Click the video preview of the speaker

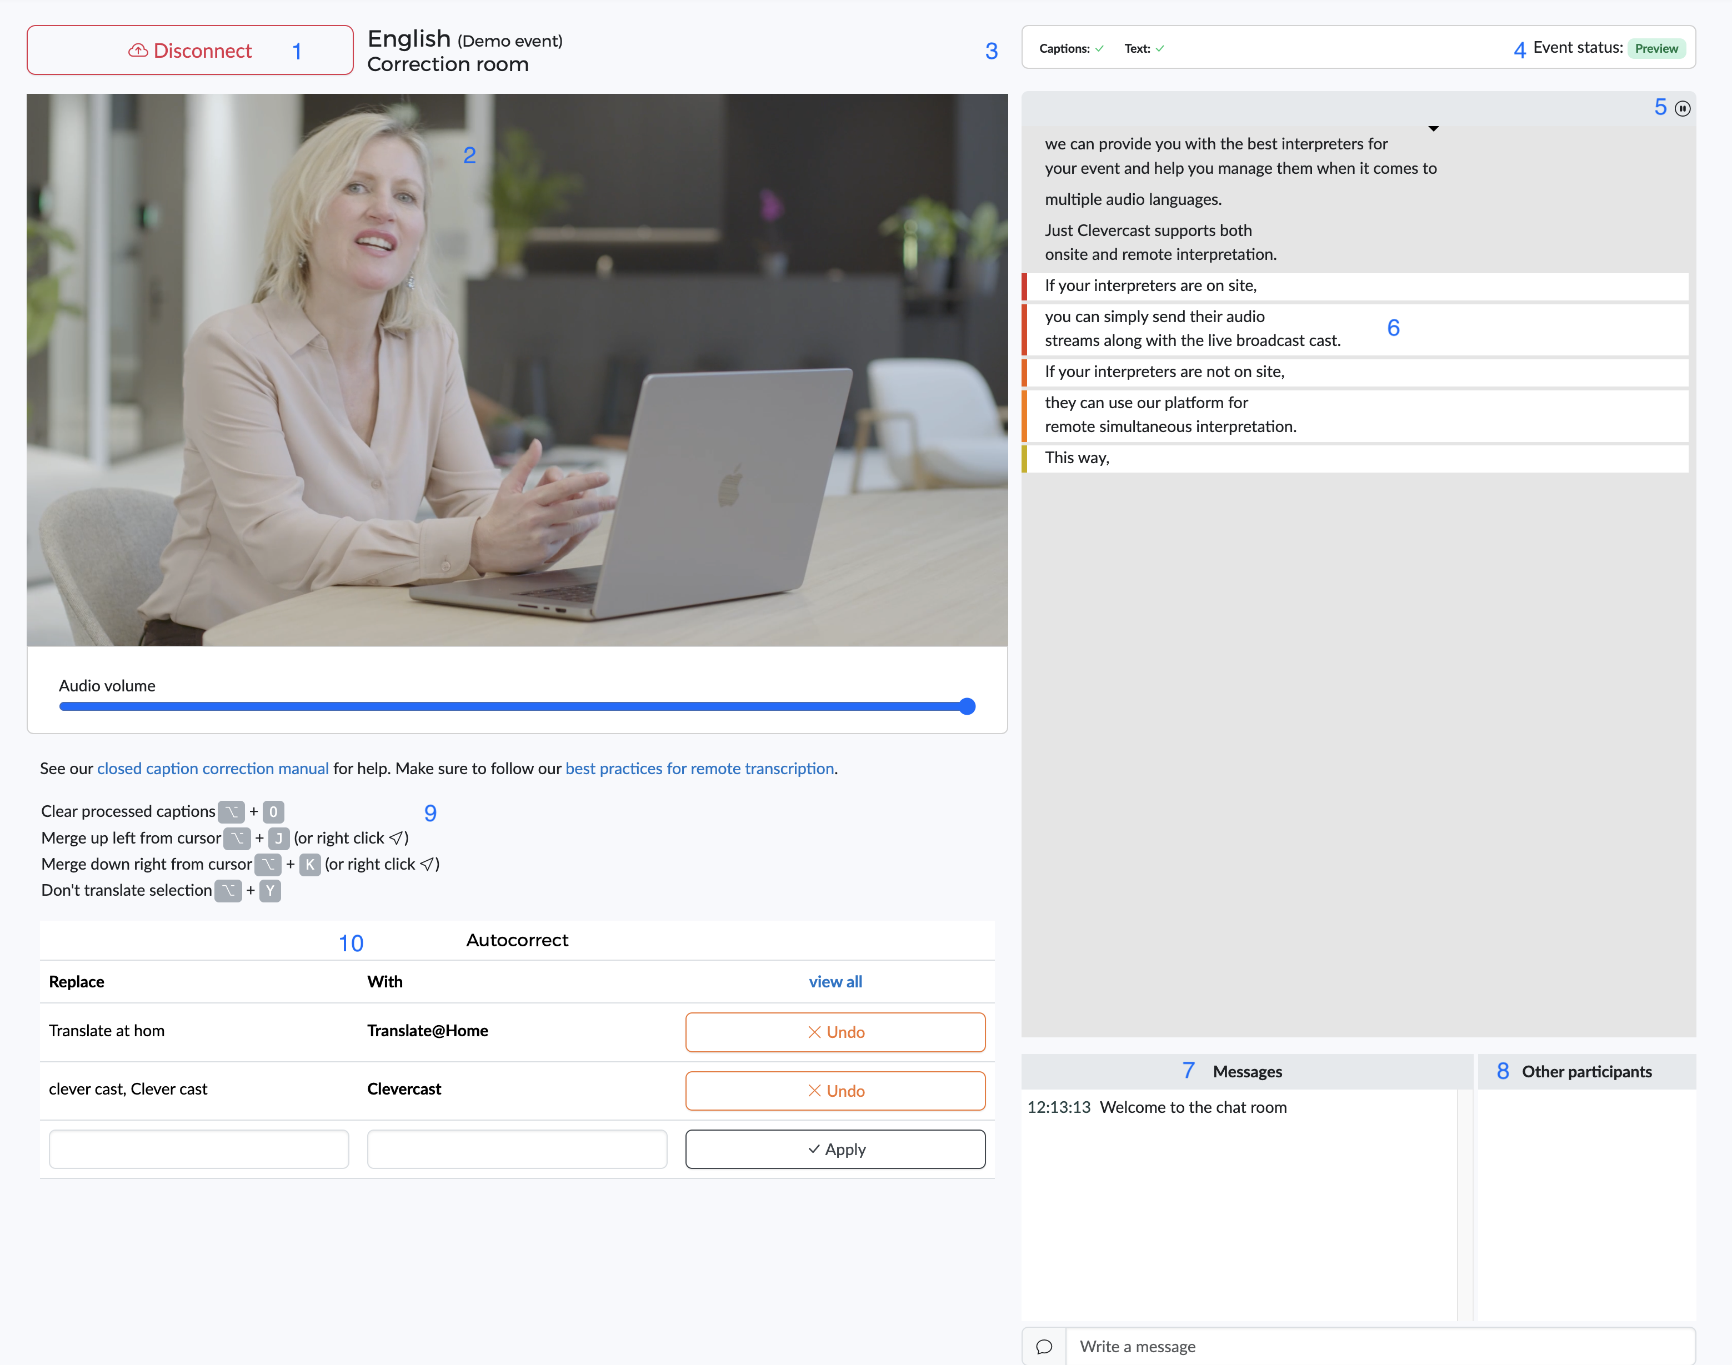pos(517,369)
